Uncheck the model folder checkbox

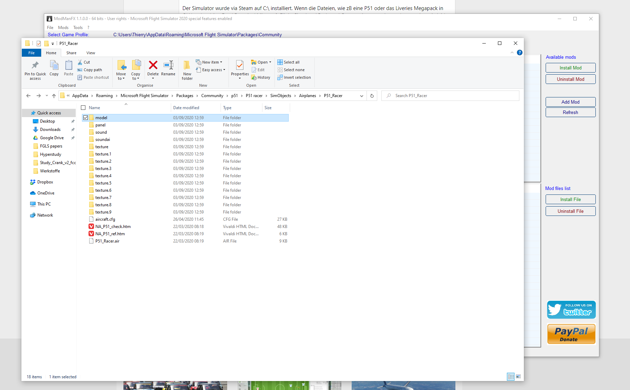tap(85, 118)
